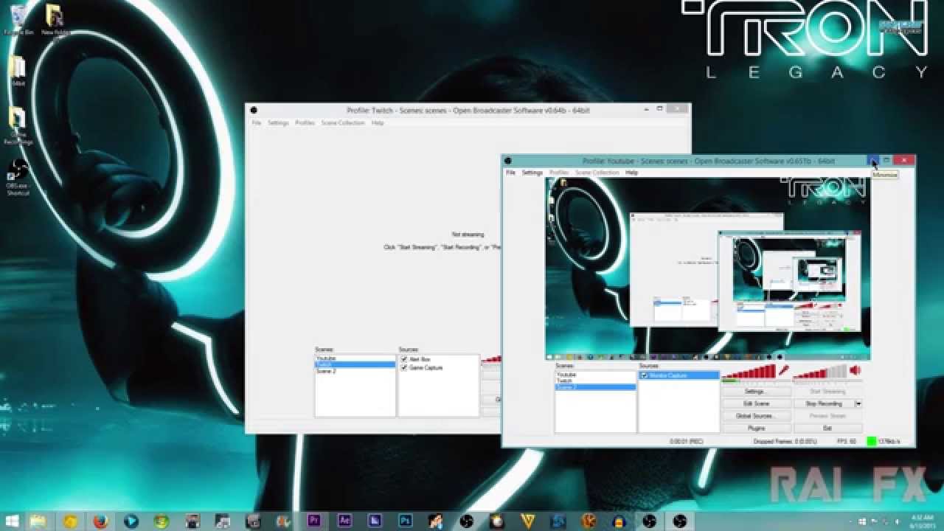Screen dimensions: 944x531
Task: Open Help menu in Twitch OBS window
Action: (x=378, y=123)
